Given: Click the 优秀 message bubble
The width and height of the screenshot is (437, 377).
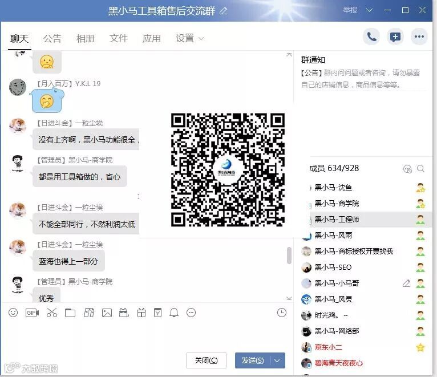Looking at the screenshot, I should click(x=46, y=295).
